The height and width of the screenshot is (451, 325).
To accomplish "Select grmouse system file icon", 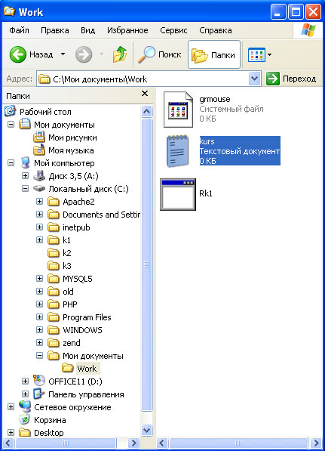I will [178, 110].
